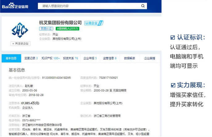Click the 百度认证 tag
The image size is (212, 137).
click(x=46, y=29)
